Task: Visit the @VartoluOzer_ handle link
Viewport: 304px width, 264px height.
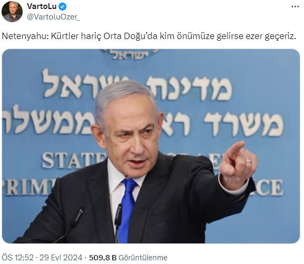Action: pos(53,17)
